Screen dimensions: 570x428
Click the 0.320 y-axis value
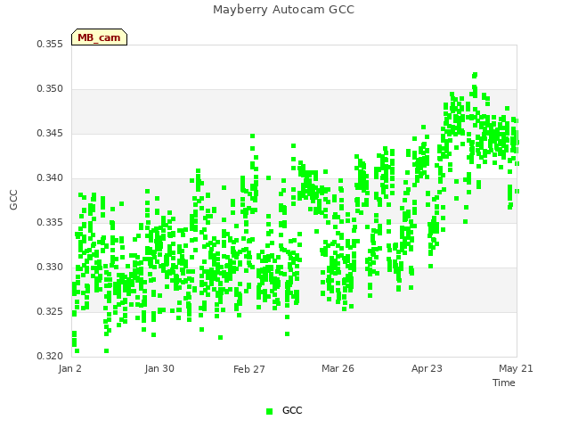click(50, 356)
